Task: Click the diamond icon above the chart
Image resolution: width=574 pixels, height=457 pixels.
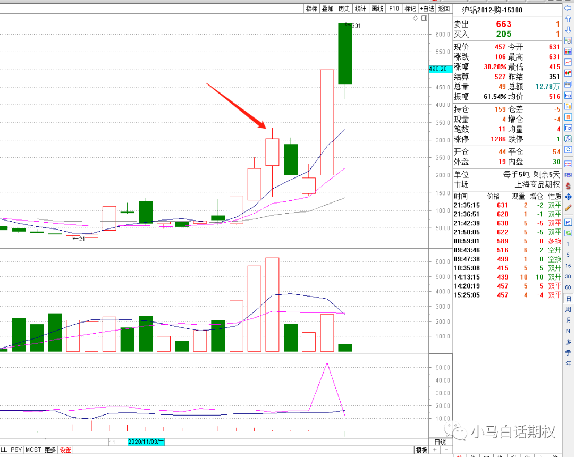Action: 416,18
